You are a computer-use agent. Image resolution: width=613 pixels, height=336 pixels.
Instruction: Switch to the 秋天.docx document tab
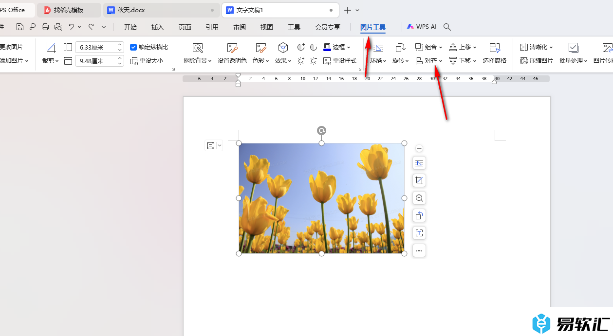point(162,10)
